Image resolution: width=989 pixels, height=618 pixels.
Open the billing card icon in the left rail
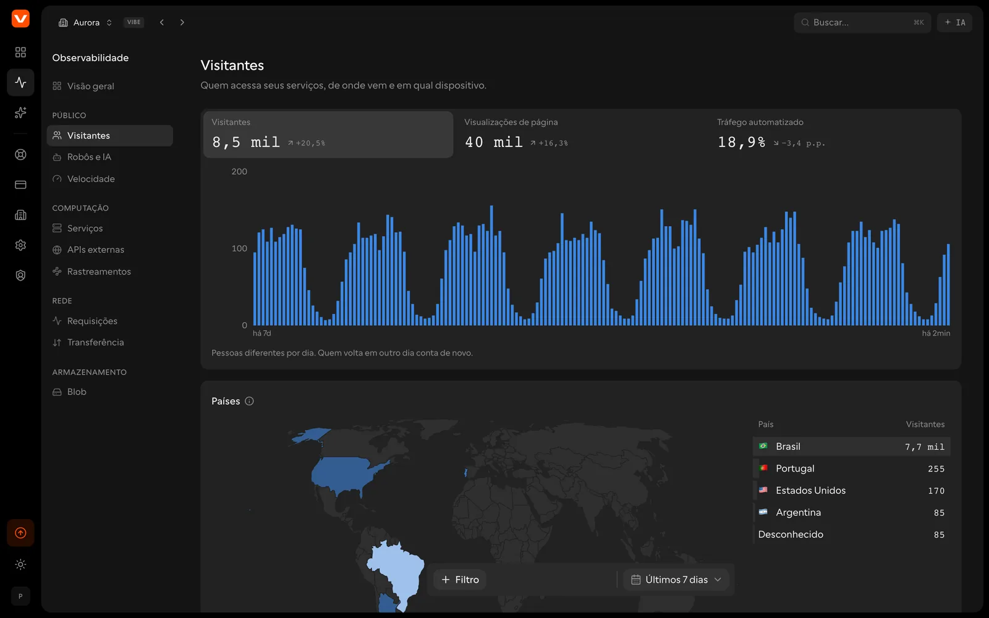pos(20,185)
